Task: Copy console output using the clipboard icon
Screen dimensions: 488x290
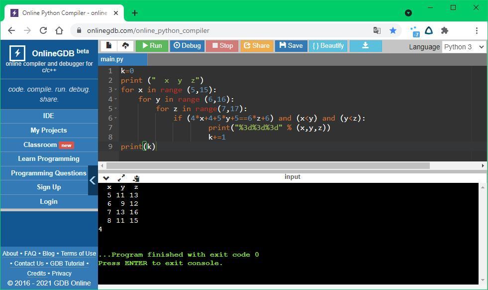Action: tap(136, 178)
